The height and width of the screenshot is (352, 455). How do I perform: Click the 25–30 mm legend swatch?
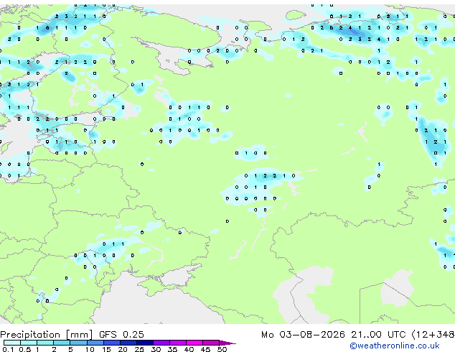tap(145, 343)
